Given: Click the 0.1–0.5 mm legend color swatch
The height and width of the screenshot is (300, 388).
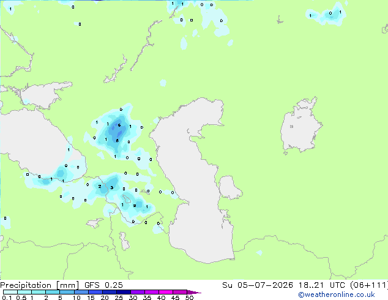Looking at the screenshot, I should [x=10, y=292].
